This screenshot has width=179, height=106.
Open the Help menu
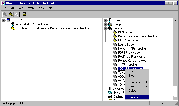[x=49, y=8]
